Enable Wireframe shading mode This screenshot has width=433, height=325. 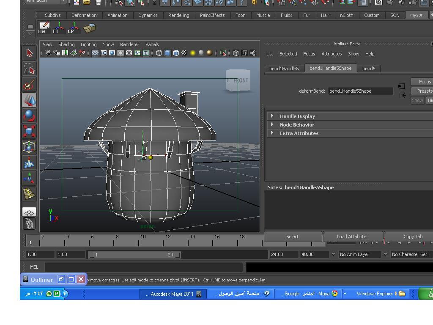[x=159, y=53]
